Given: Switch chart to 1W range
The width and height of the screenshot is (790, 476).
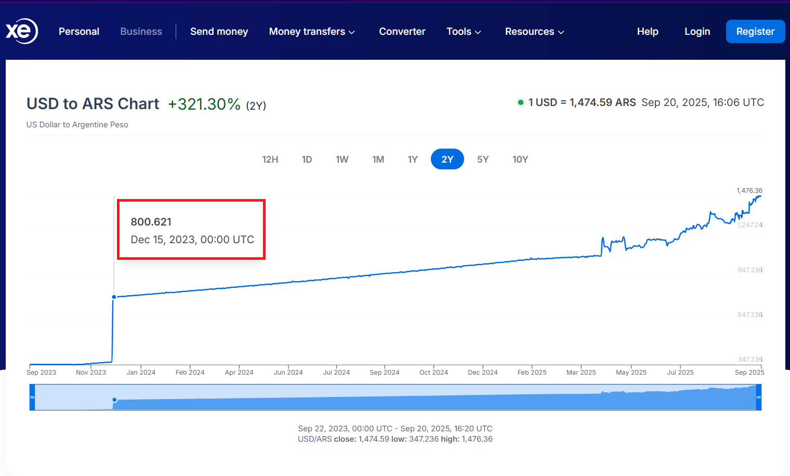Looking at the screenshot, I should pos(342,160).
